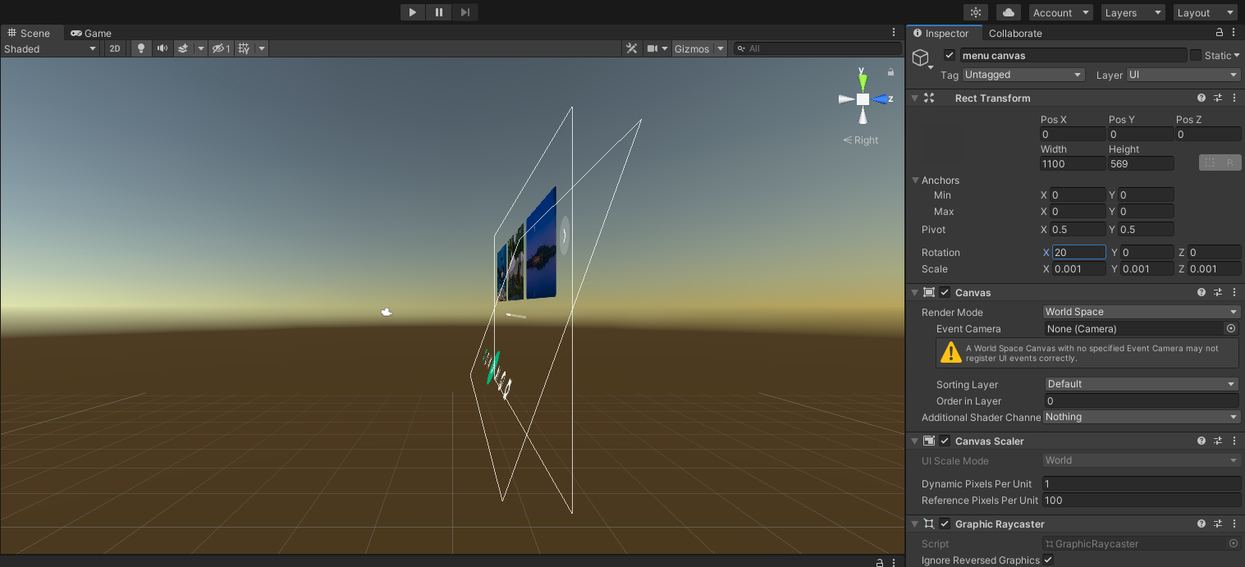
Task: Switch to the Game tab
Action: (91, 33)
